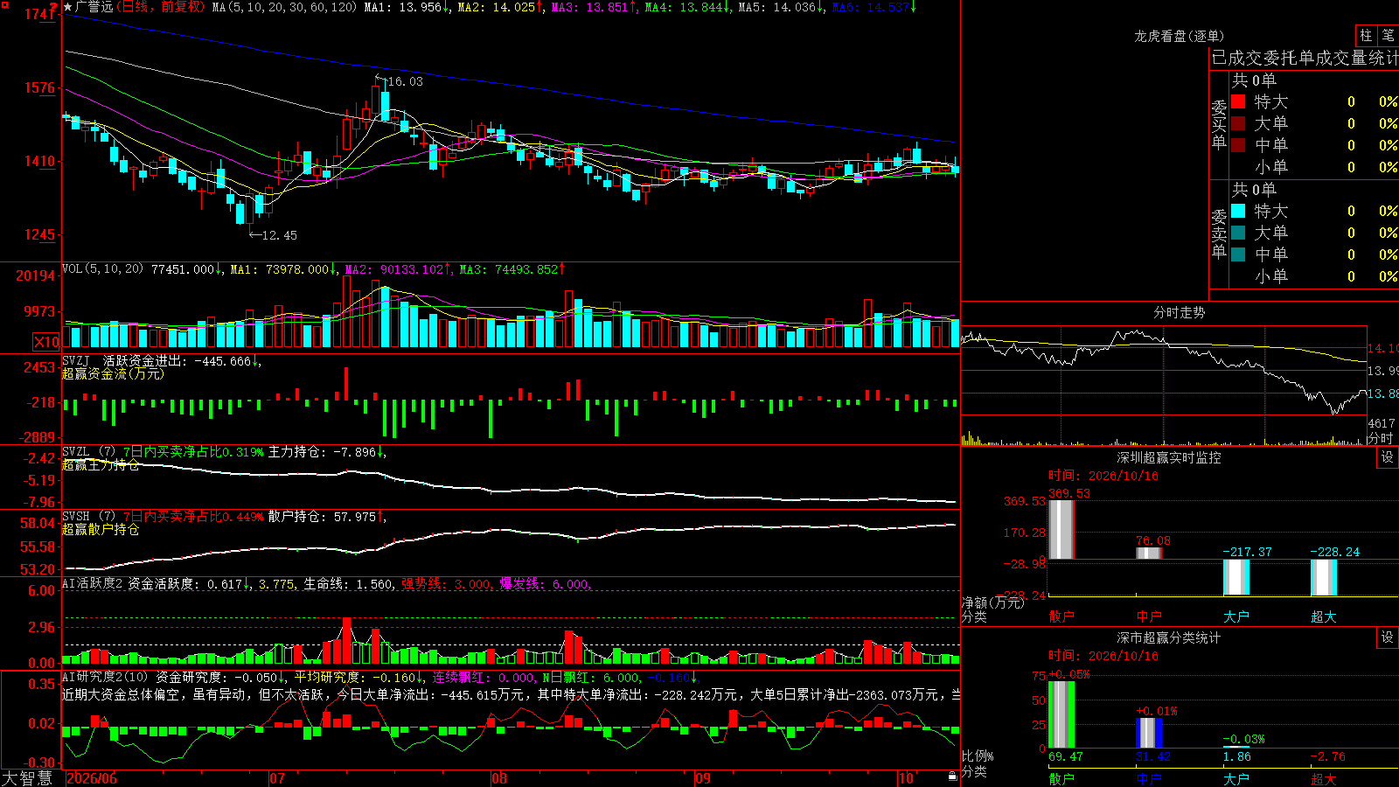Click the 大智慧 logo at bottom-left
The image size is (1399, 787).
26,778
